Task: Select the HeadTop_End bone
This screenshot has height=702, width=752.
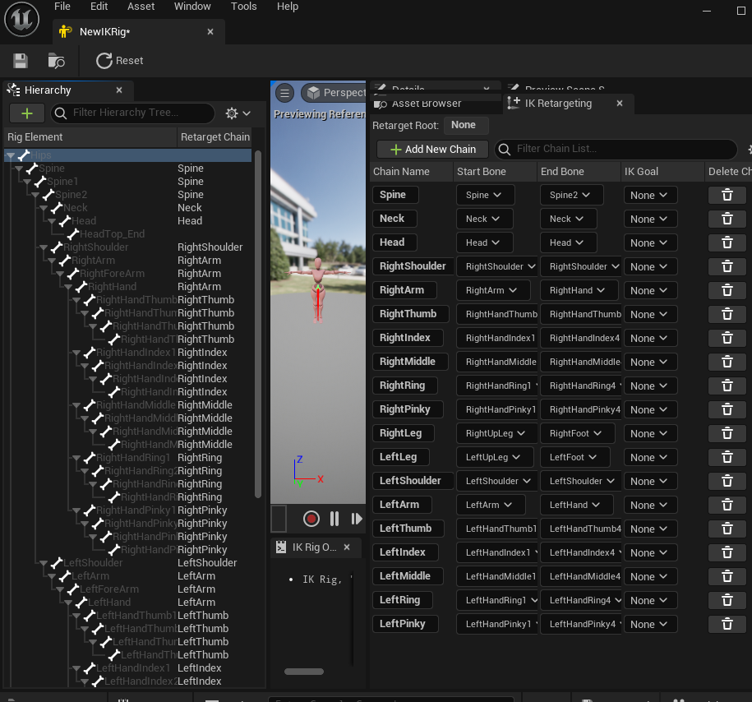Action: pos(112,234)
